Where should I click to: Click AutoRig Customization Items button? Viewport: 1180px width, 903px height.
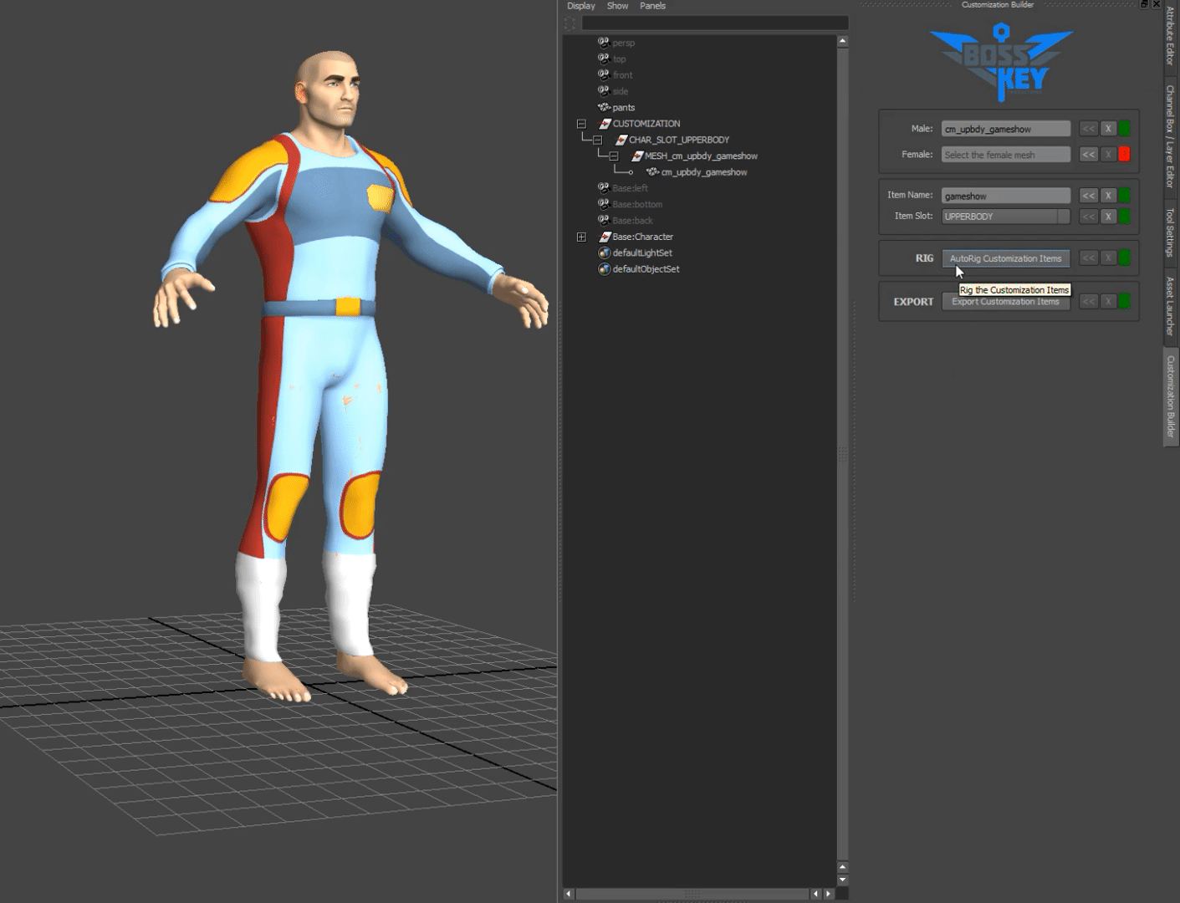1006,258
